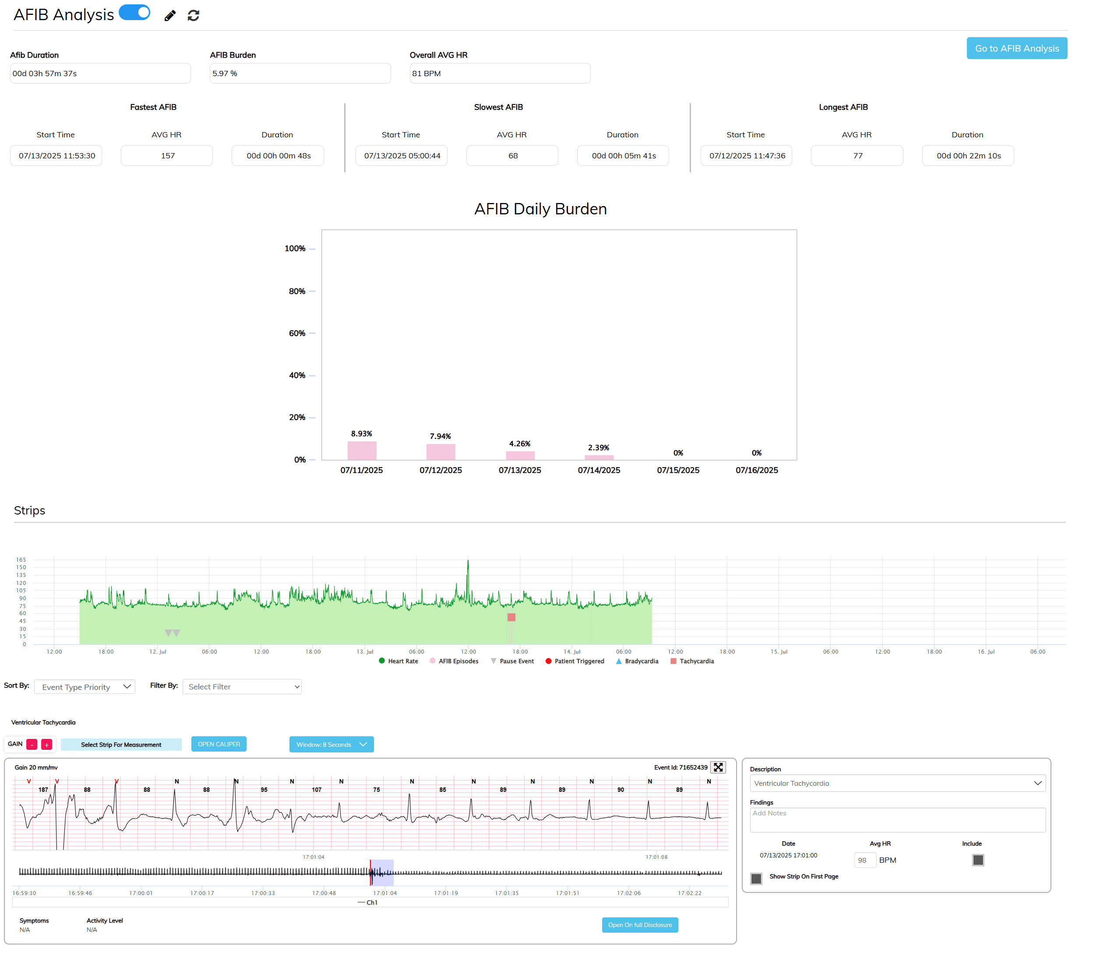Open the Filter By Select Filter dropdown
Image resolution: width=1100 pixels, height=955 pixels.
pyautogui.click(x=242, y=686)
